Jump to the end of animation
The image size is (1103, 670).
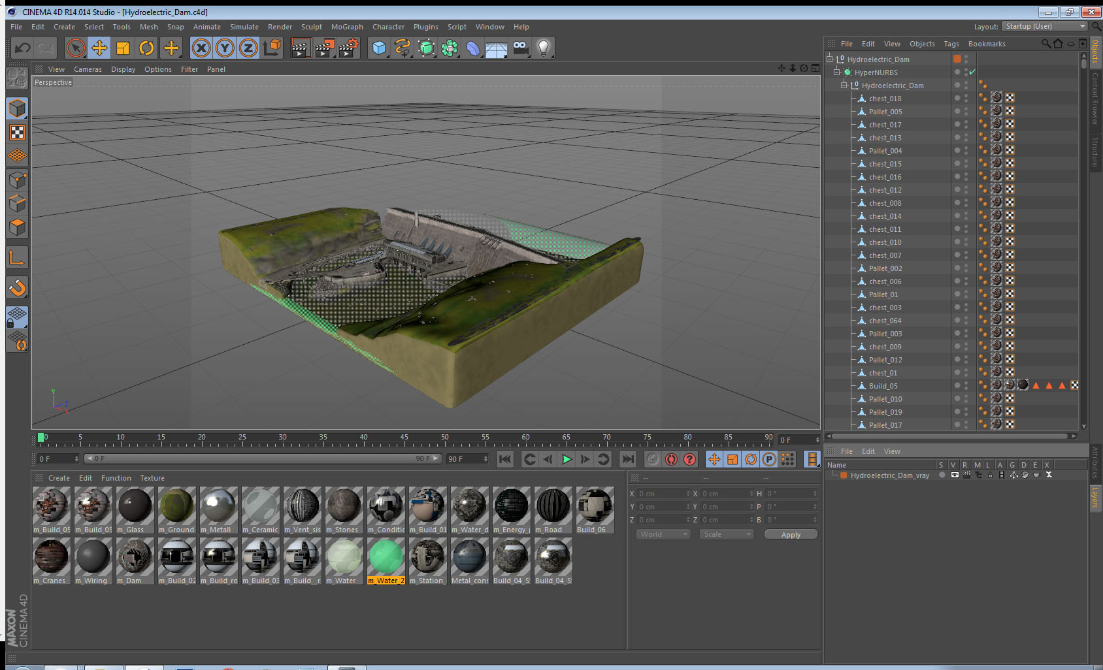pyautogui.click(x=627, y=459)
